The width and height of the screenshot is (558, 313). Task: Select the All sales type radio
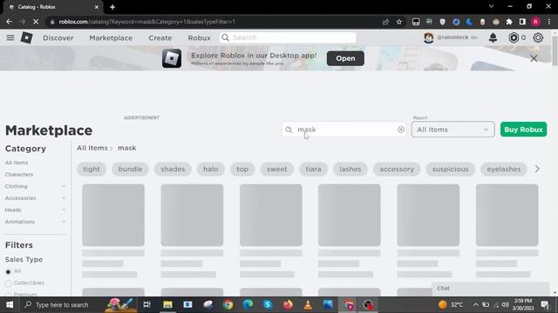8,272
